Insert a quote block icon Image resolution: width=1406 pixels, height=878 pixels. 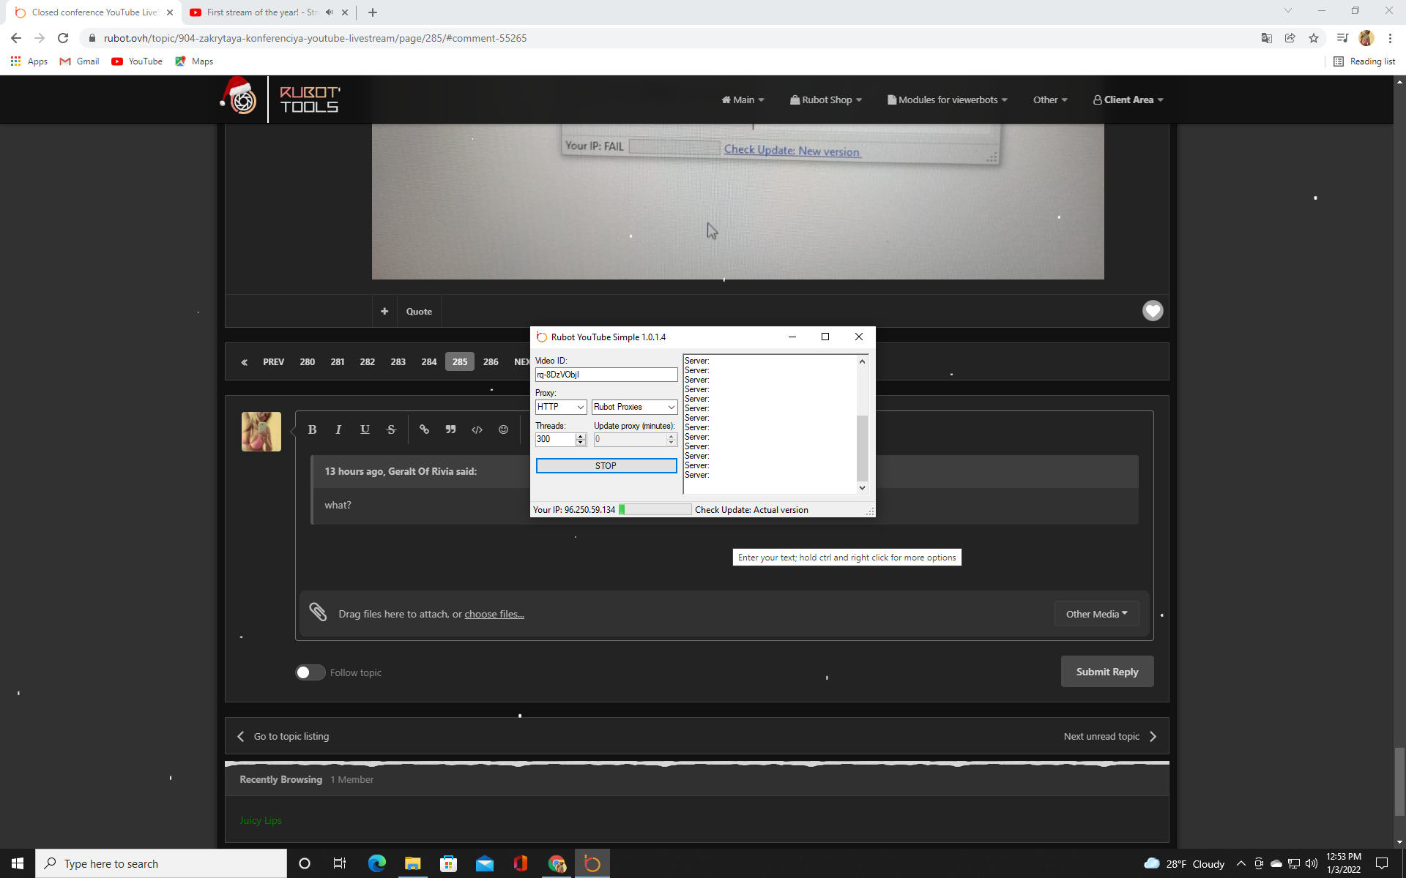pyautogui.click(x=450, y=429)
